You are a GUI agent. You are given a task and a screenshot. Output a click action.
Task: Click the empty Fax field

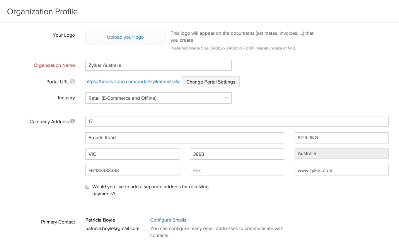click(237, 171)
